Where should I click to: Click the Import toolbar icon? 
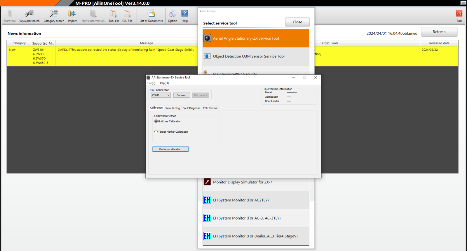pos(72,16)
